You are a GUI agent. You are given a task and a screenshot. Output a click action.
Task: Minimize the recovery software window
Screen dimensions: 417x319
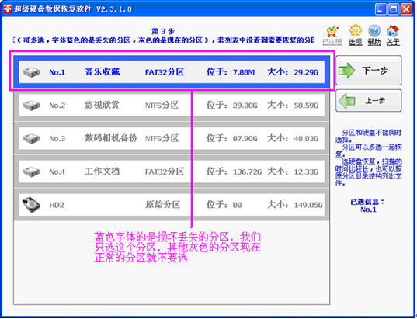click(381, 9)
